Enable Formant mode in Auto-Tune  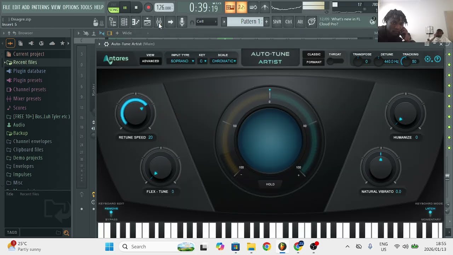[x=314, y=62]
